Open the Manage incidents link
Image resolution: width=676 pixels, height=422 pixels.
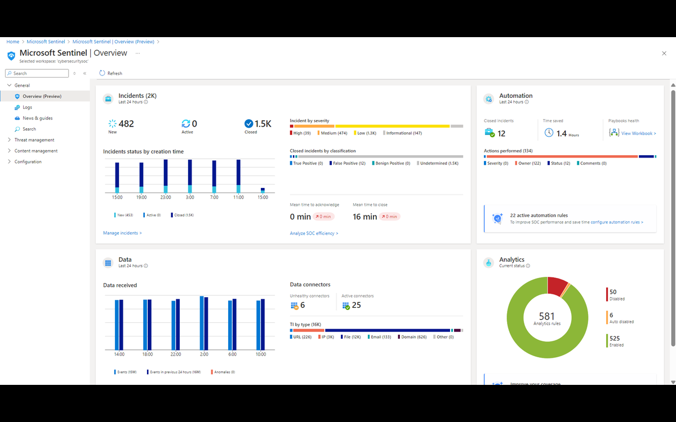[x=122, y=233]
